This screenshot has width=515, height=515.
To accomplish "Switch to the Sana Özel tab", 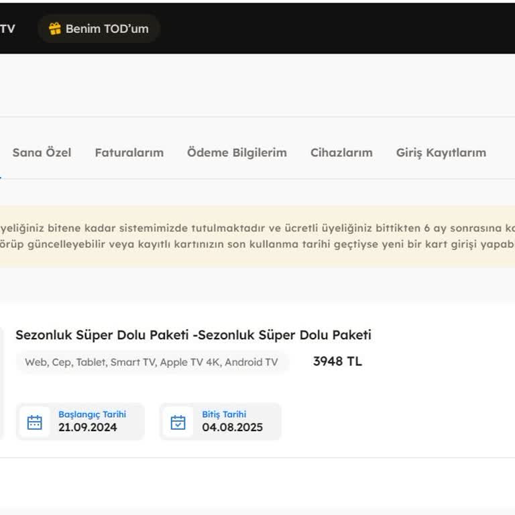I will [42, 152].
